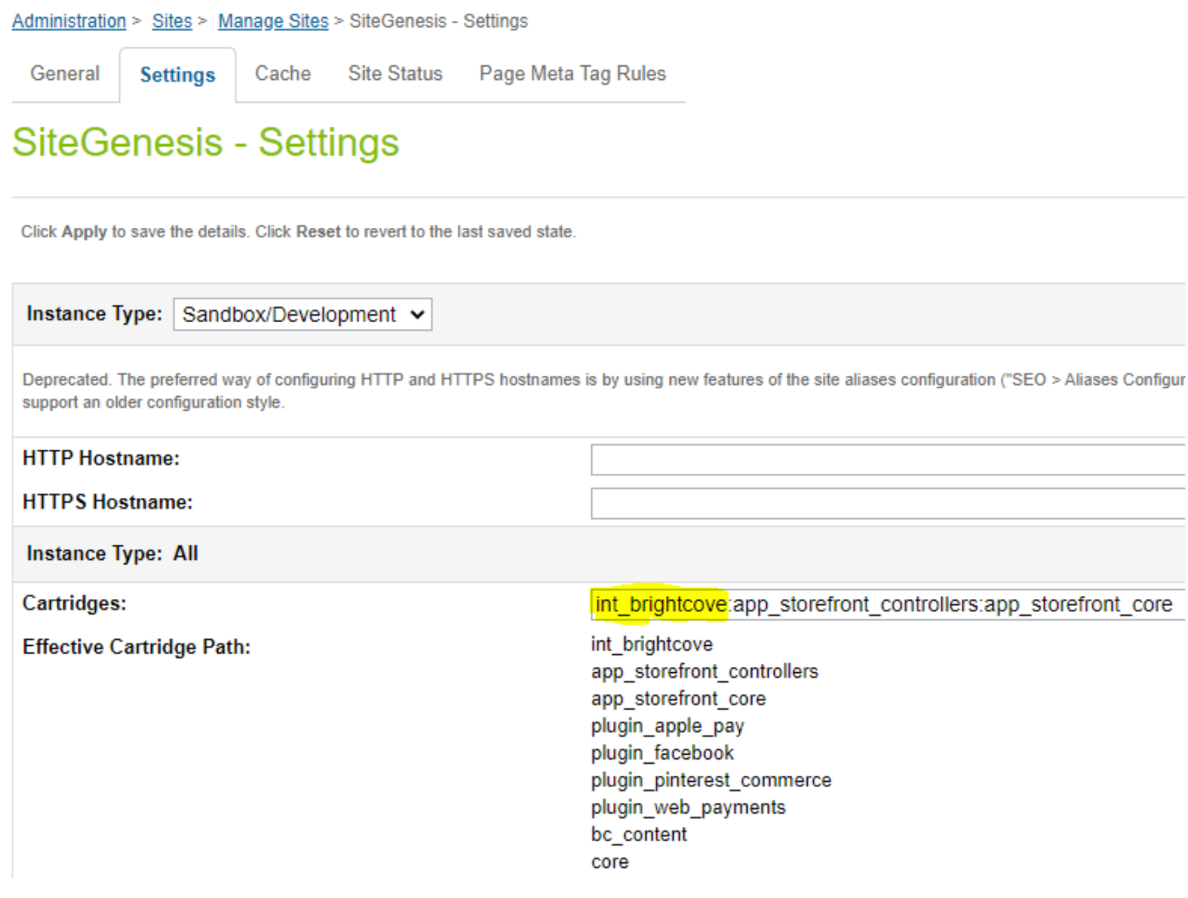Click the green SiteGenesis - Settings heading
The width and height of the screenshot is (1188, 898).
[205, 143]
